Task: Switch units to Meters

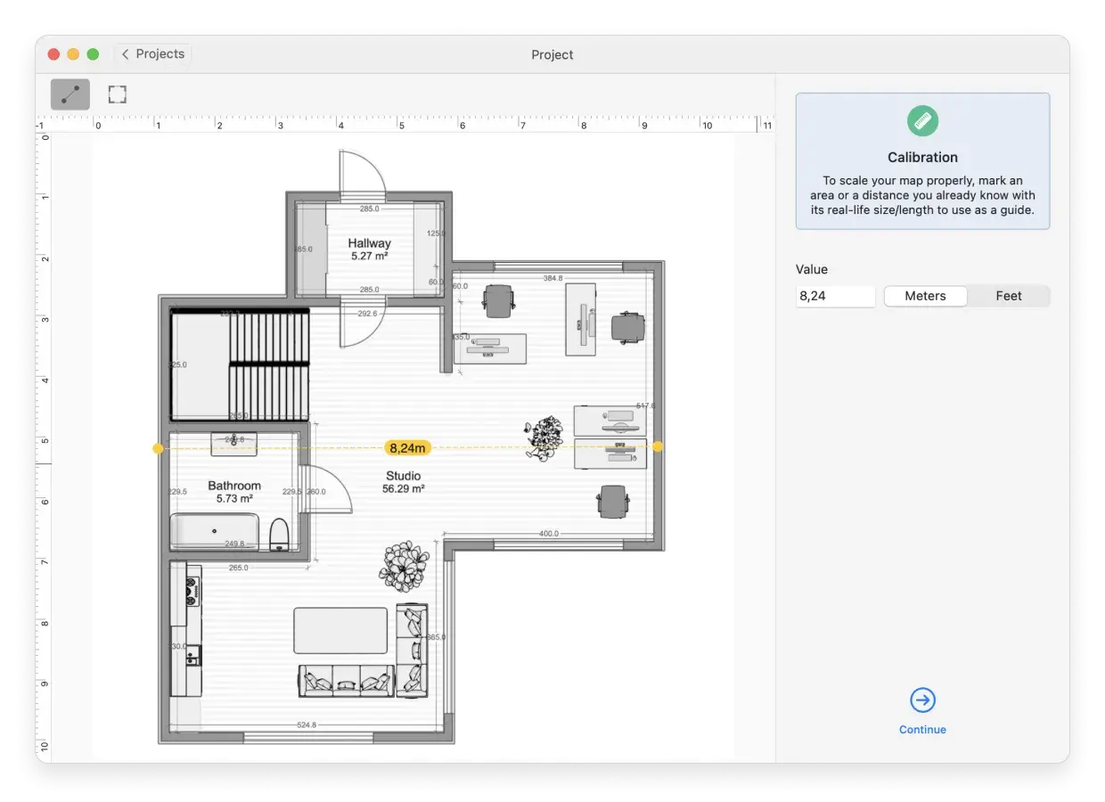Action: coord(925,296)
